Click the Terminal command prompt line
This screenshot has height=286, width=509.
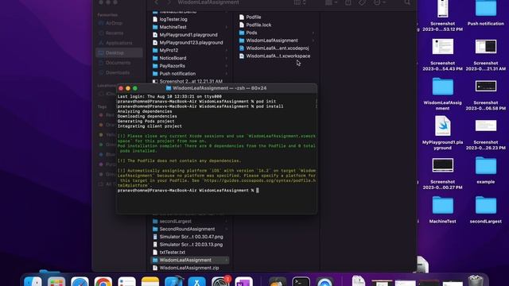click(x=188, y=191)
